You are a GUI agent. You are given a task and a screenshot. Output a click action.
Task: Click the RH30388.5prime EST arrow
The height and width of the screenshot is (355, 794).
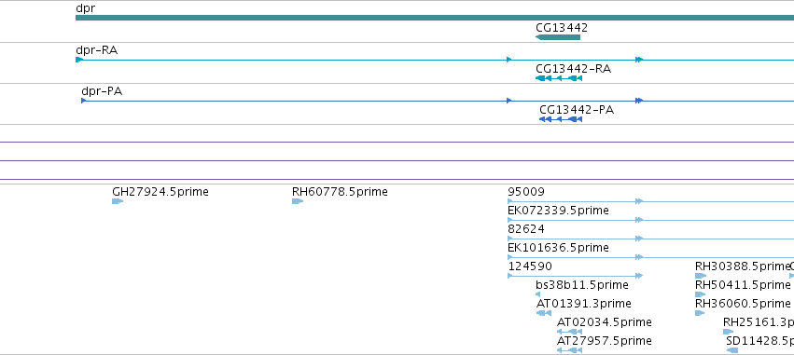coord(701,276)
